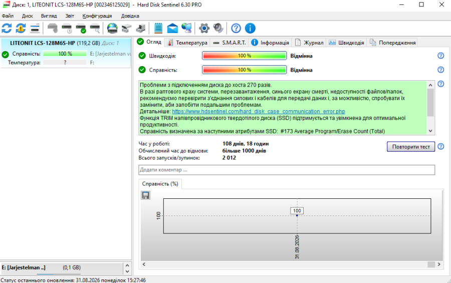Switch to the Швидкодія tab
Screen dimensions: 451x283
pyautogui.click(x=347, y=43)
